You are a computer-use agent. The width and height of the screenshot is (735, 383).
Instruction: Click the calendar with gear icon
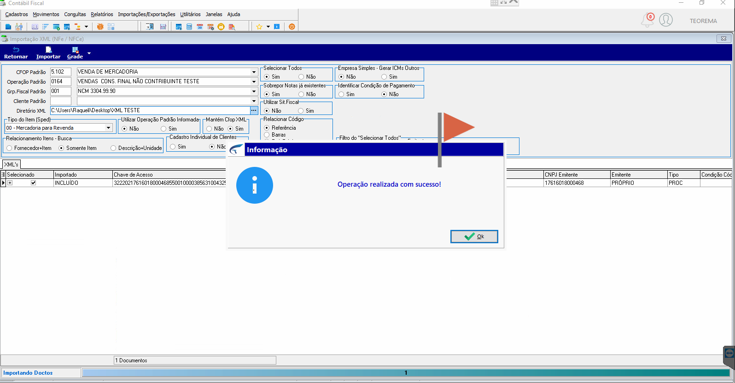tap(210, 27)
